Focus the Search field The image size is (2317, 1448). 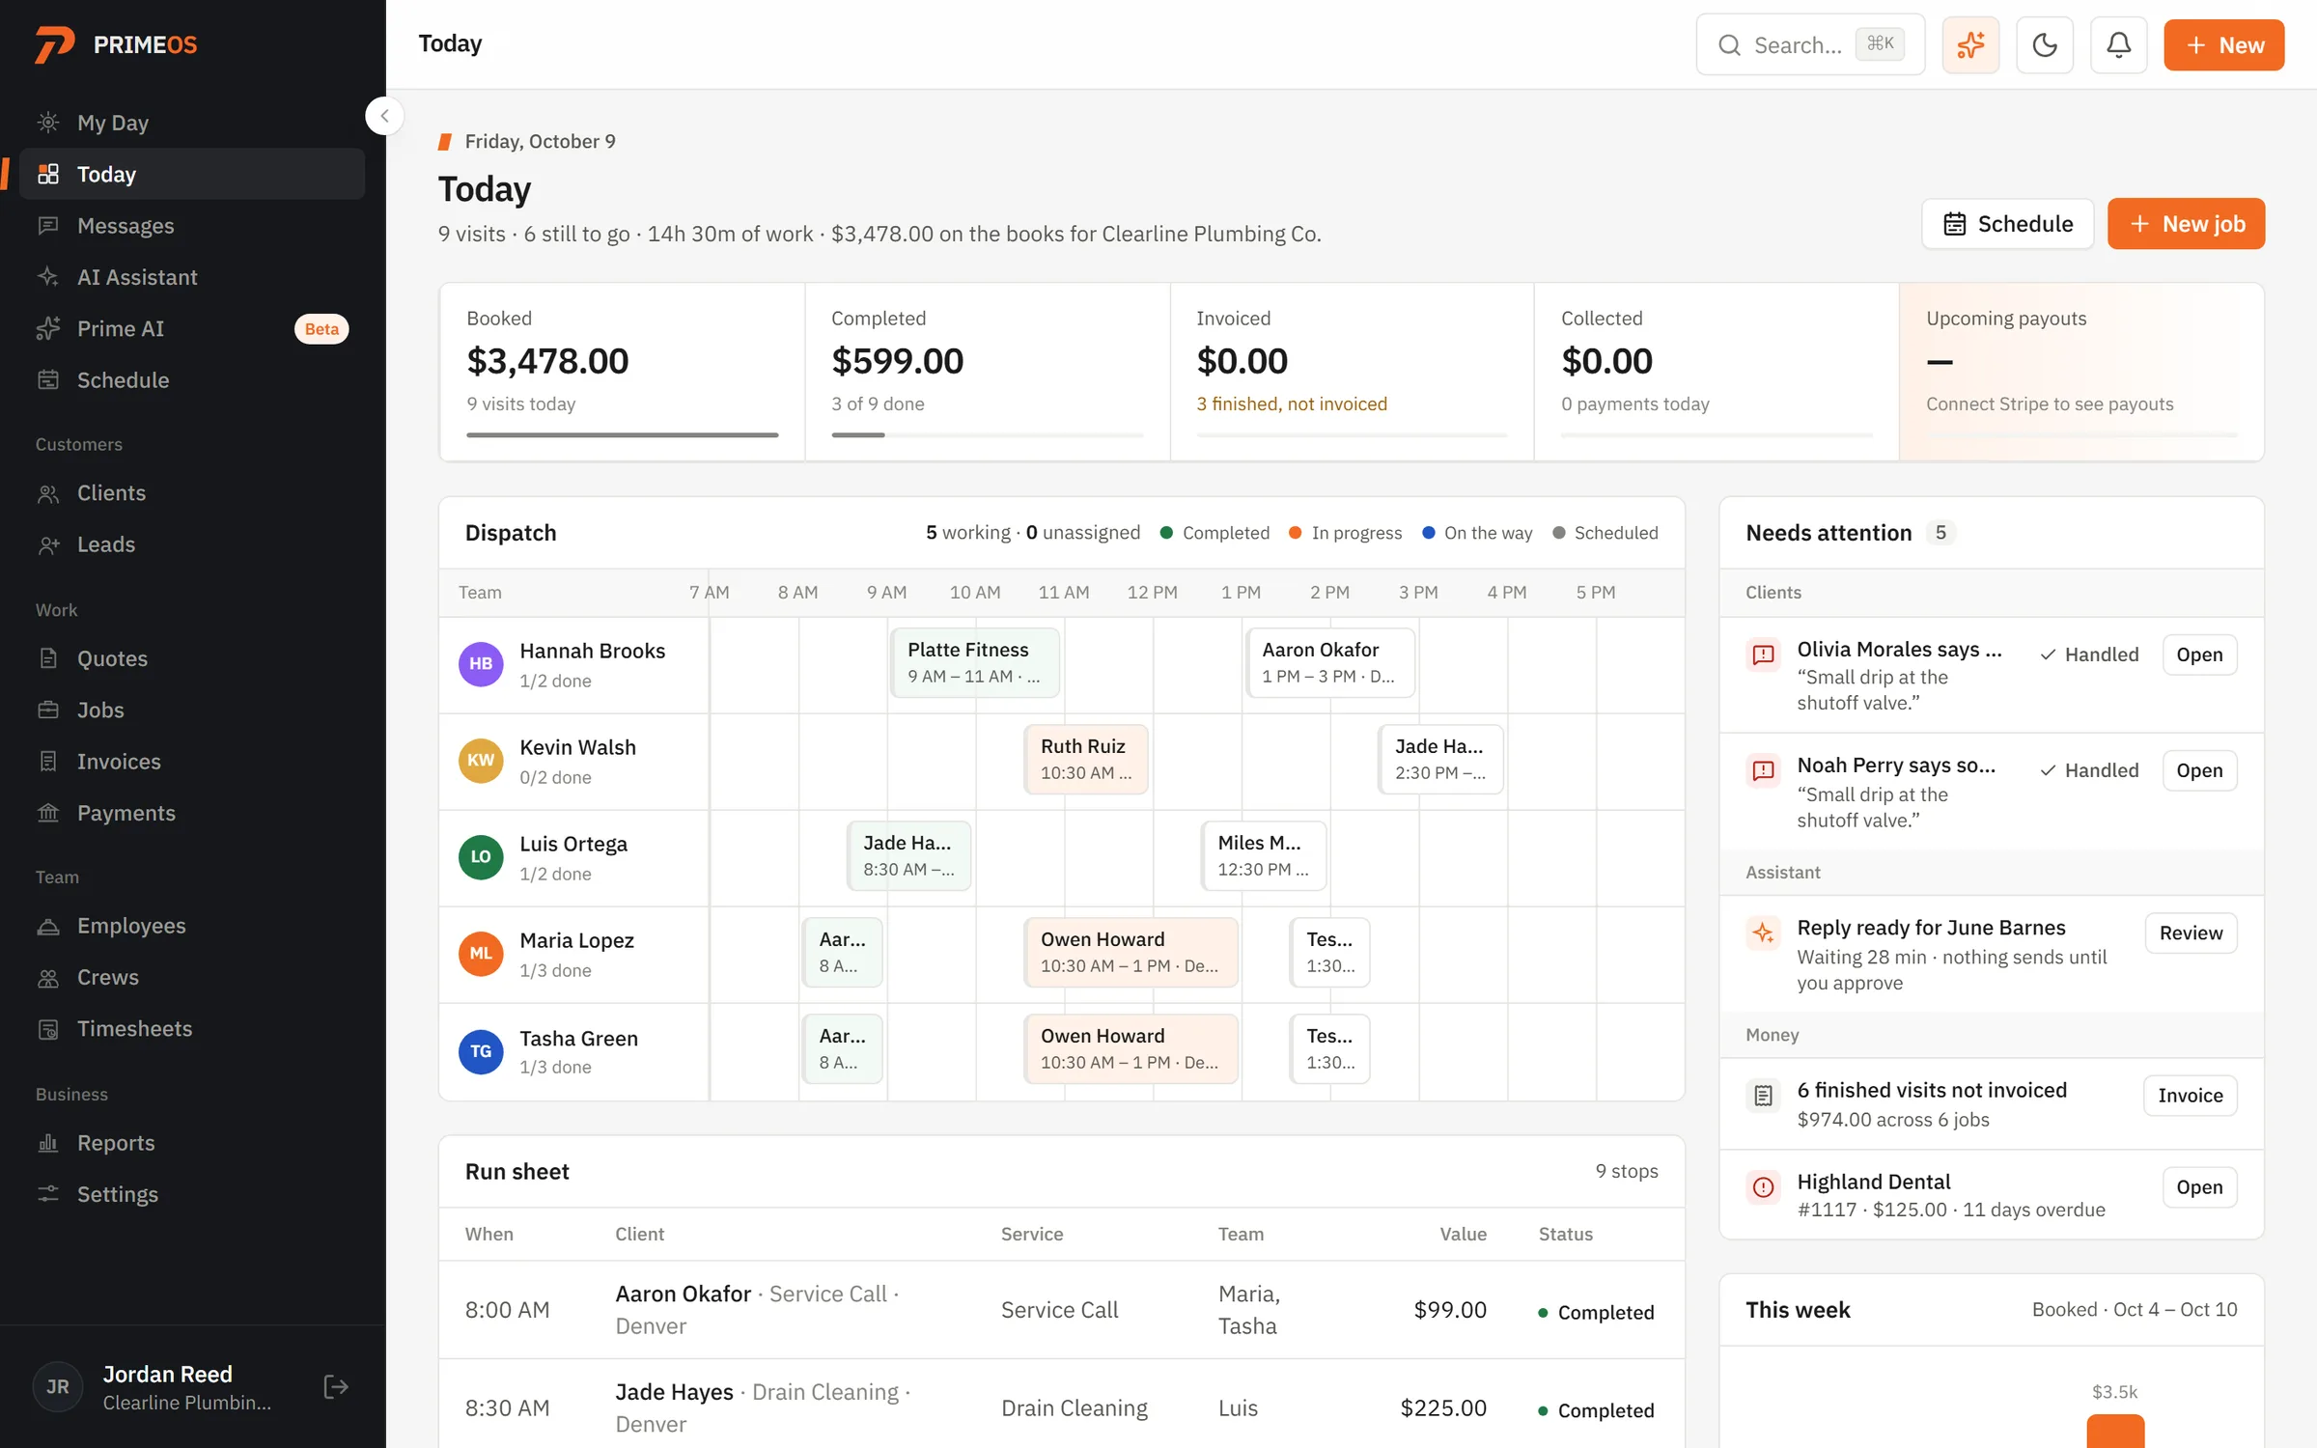(x=1810, y=45)
